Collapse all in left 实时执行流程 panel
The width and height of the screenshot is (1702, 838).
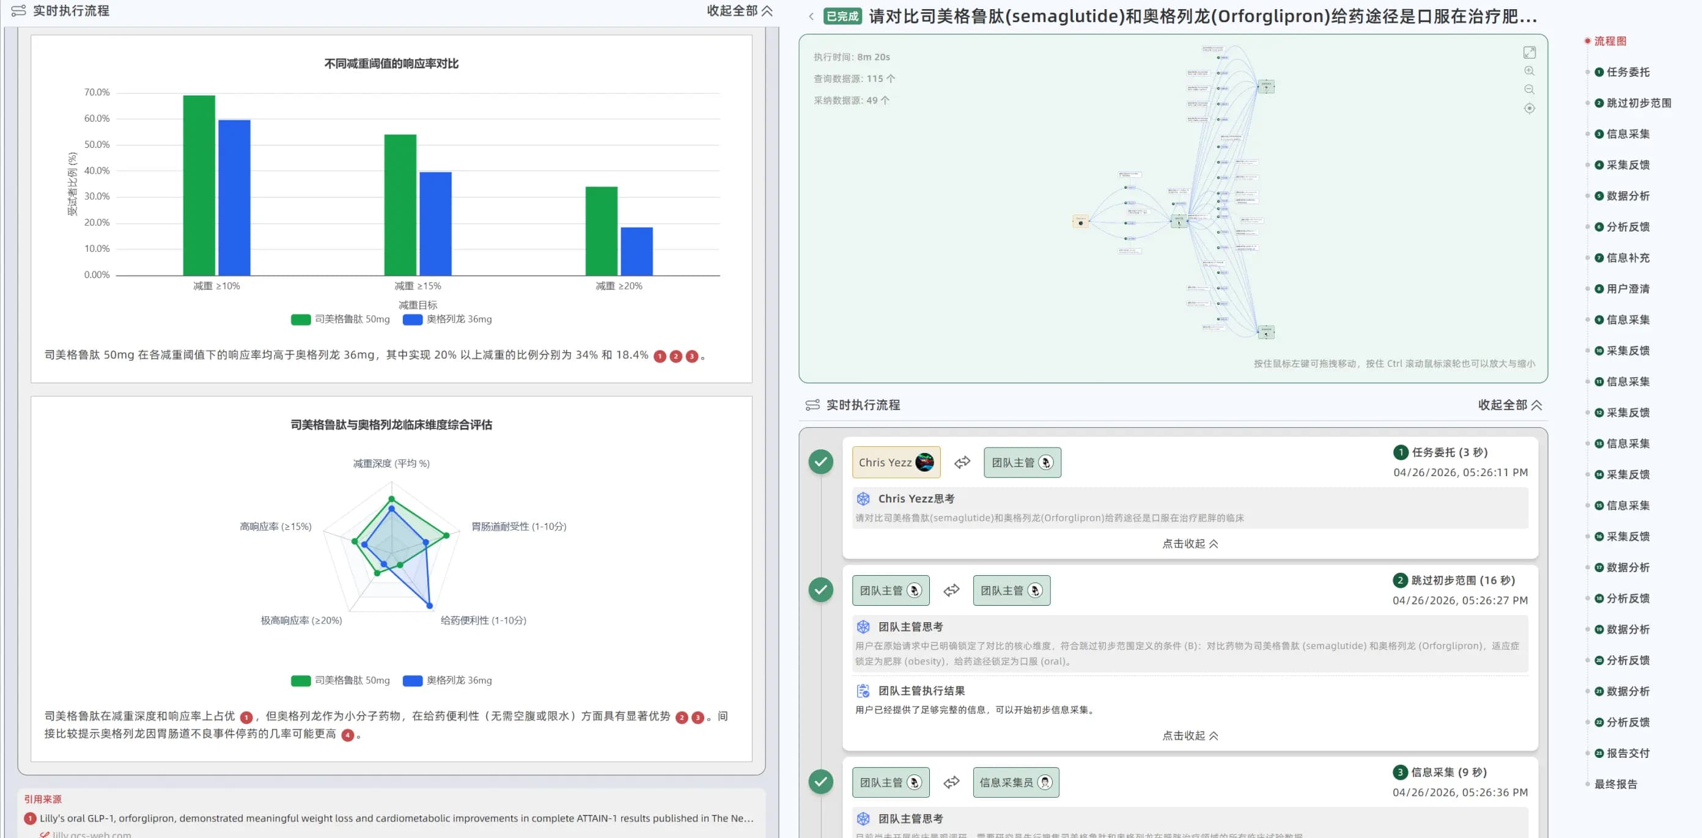pos(739,10)
